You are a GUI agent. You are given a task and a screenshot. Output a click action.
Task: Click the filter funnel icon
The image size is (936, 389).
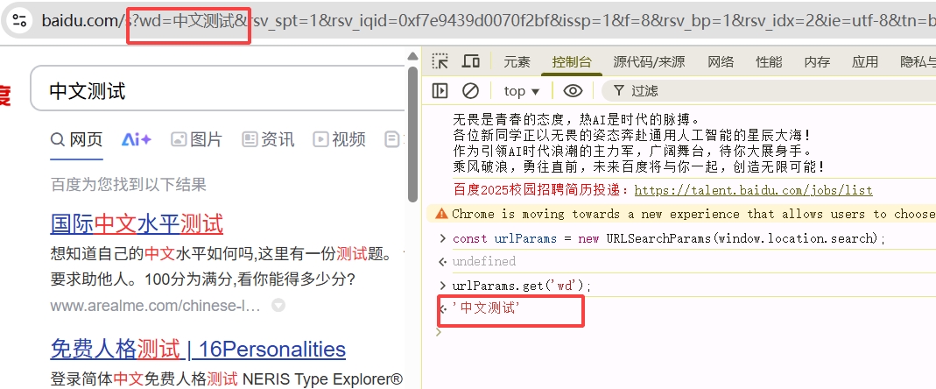(x=619, y=91)
